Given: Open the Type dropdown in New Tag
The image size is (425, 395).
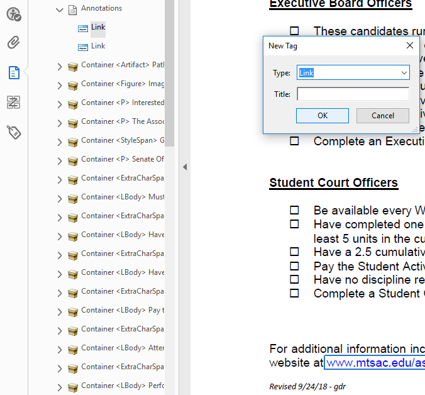Looking at the screenshot, I should 404,73.
